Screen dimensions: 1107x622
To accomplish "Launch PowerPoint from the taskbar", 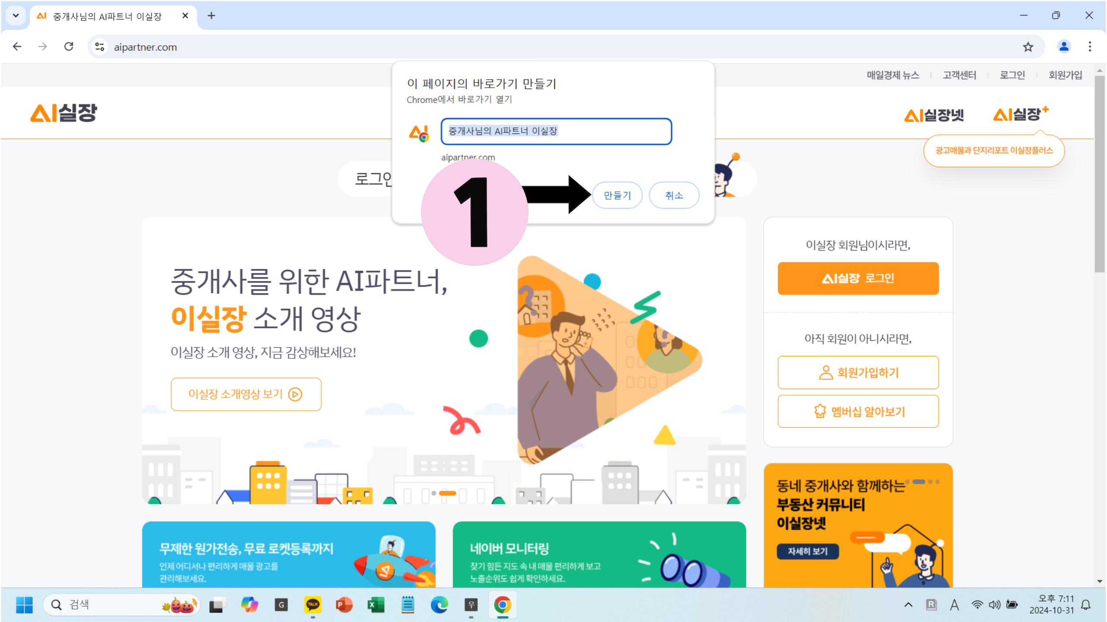I will (x=344, y=605).
